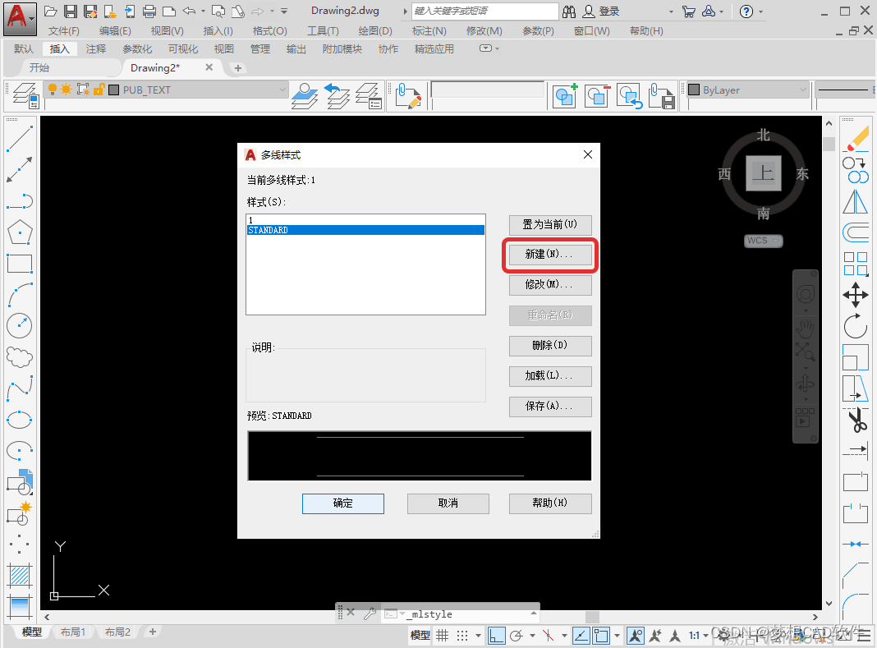This screenshot has width=877, height=648.
Task: Click customize wrench icon on command line
Action: pyautogui.click(x=370, y=614)
